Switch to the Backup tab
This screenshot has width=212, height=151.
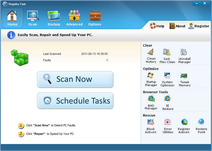[x=54, y=18]
